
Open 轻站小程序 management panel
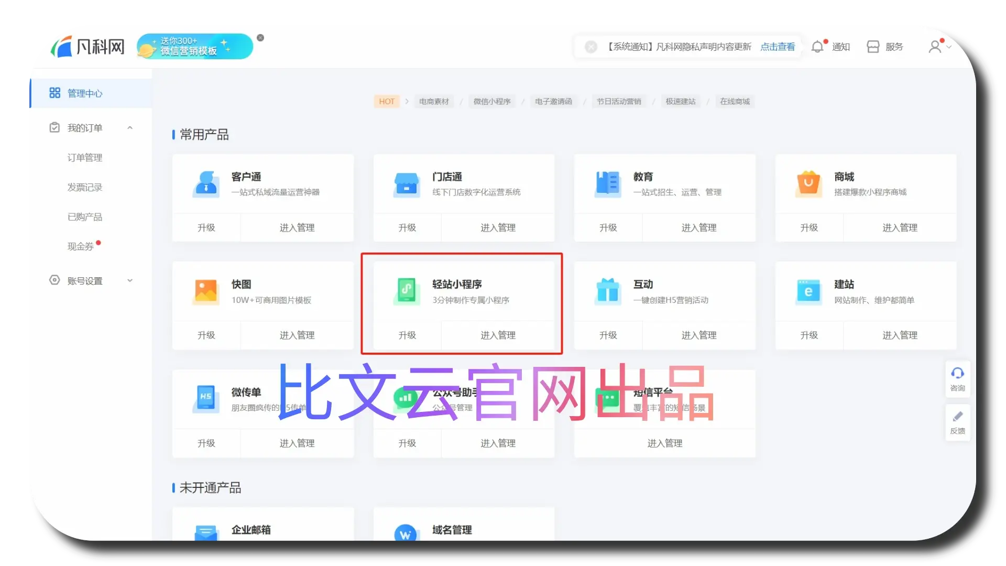[x=497, y=335]
